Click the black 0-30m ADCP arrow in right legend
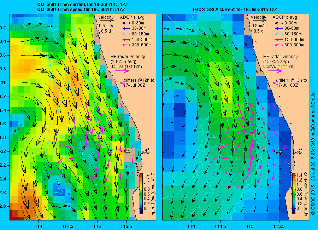318x230 pixels. (279, 23)
